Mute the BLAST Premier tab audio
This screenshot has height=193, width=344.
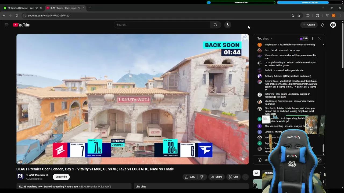coord(79,8)
